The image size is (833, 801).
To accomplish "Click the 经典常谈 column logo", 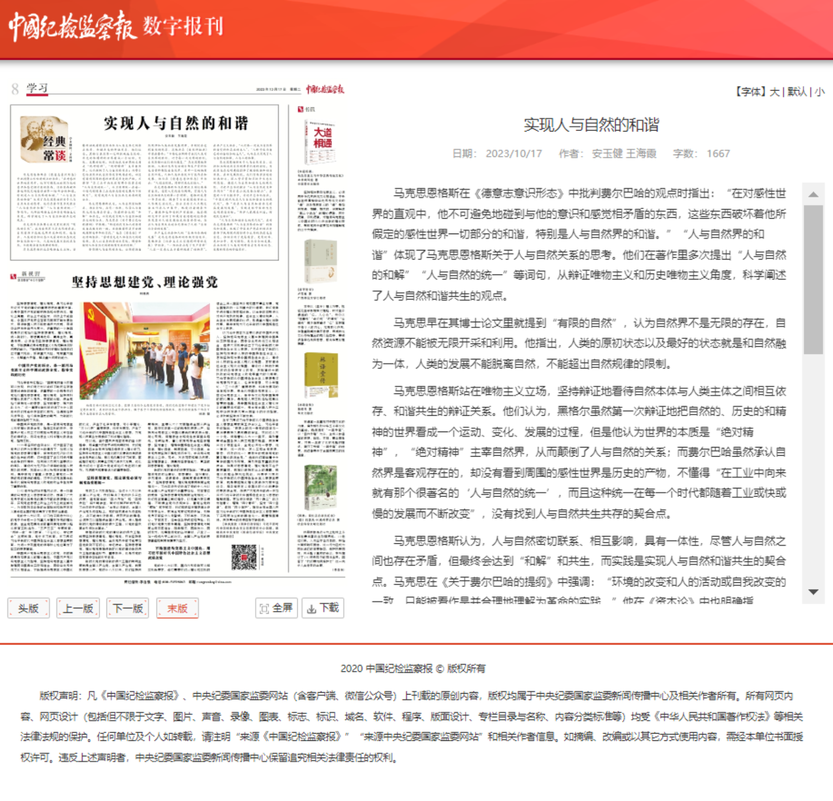I will tap(45, 140).
